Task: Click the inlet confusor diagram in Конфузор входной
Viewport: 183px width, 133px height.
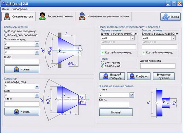Action: point(62,50)
